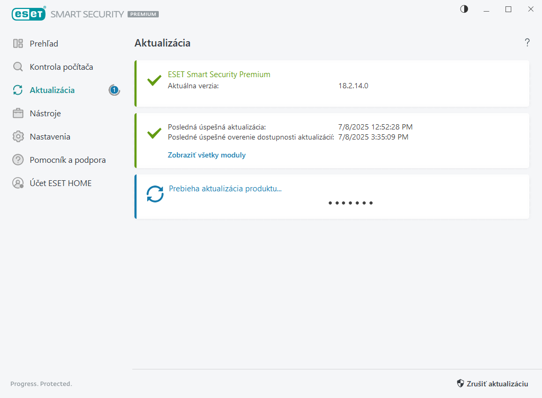The image size is (542, 398).
Task: Click the update notification badge showing 1
Action: [114, 90]
